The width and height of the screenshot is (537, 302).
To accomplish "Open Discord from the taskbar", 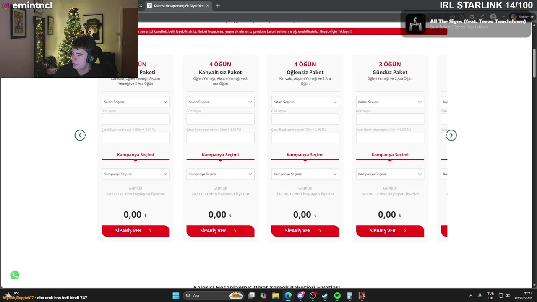I will pos(300,296).
